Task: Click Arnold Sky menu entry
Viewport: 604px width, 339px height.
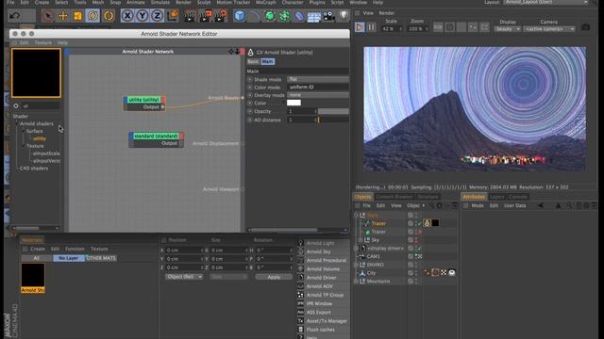Action: point(319,251)
